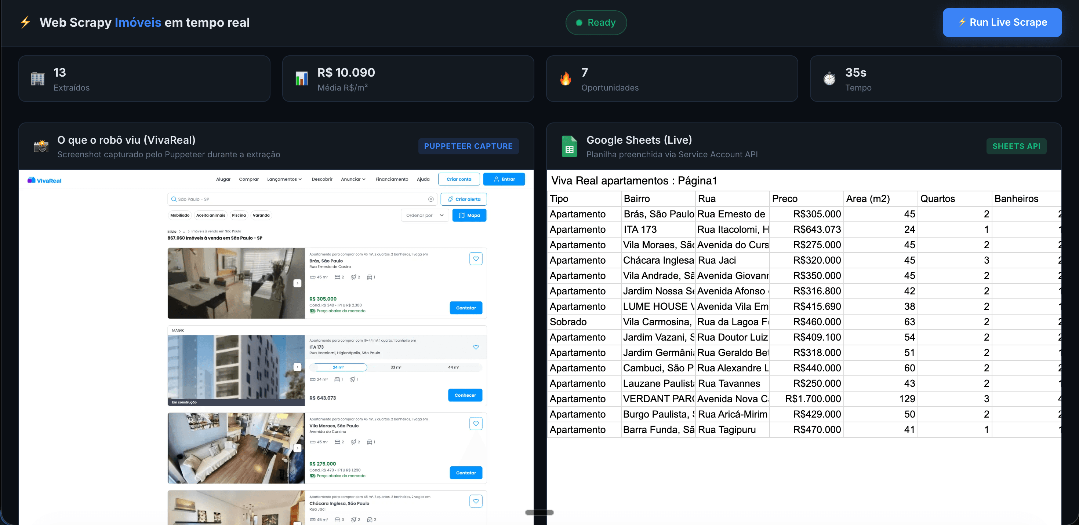Image resolution: width=1079 pixels, height=525 pixels.
Task: Expand the Lançamentos dropdown menu
Action: pyautogui.click(x=284, y=179)
